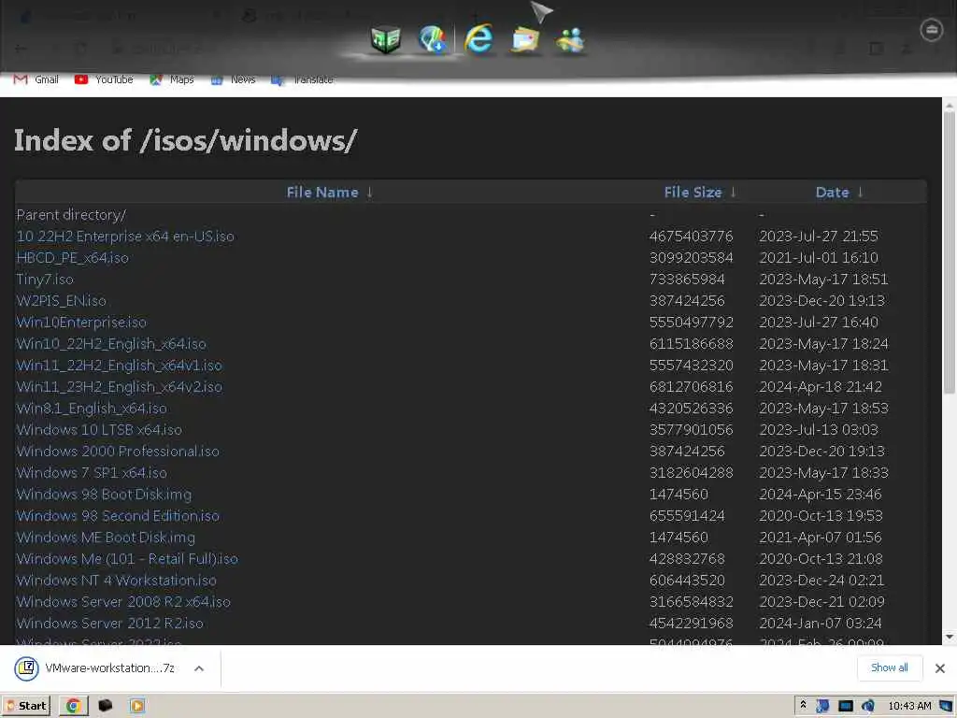Click the VMware download file icon
The image size is (957, 718).
pos(27,668)
